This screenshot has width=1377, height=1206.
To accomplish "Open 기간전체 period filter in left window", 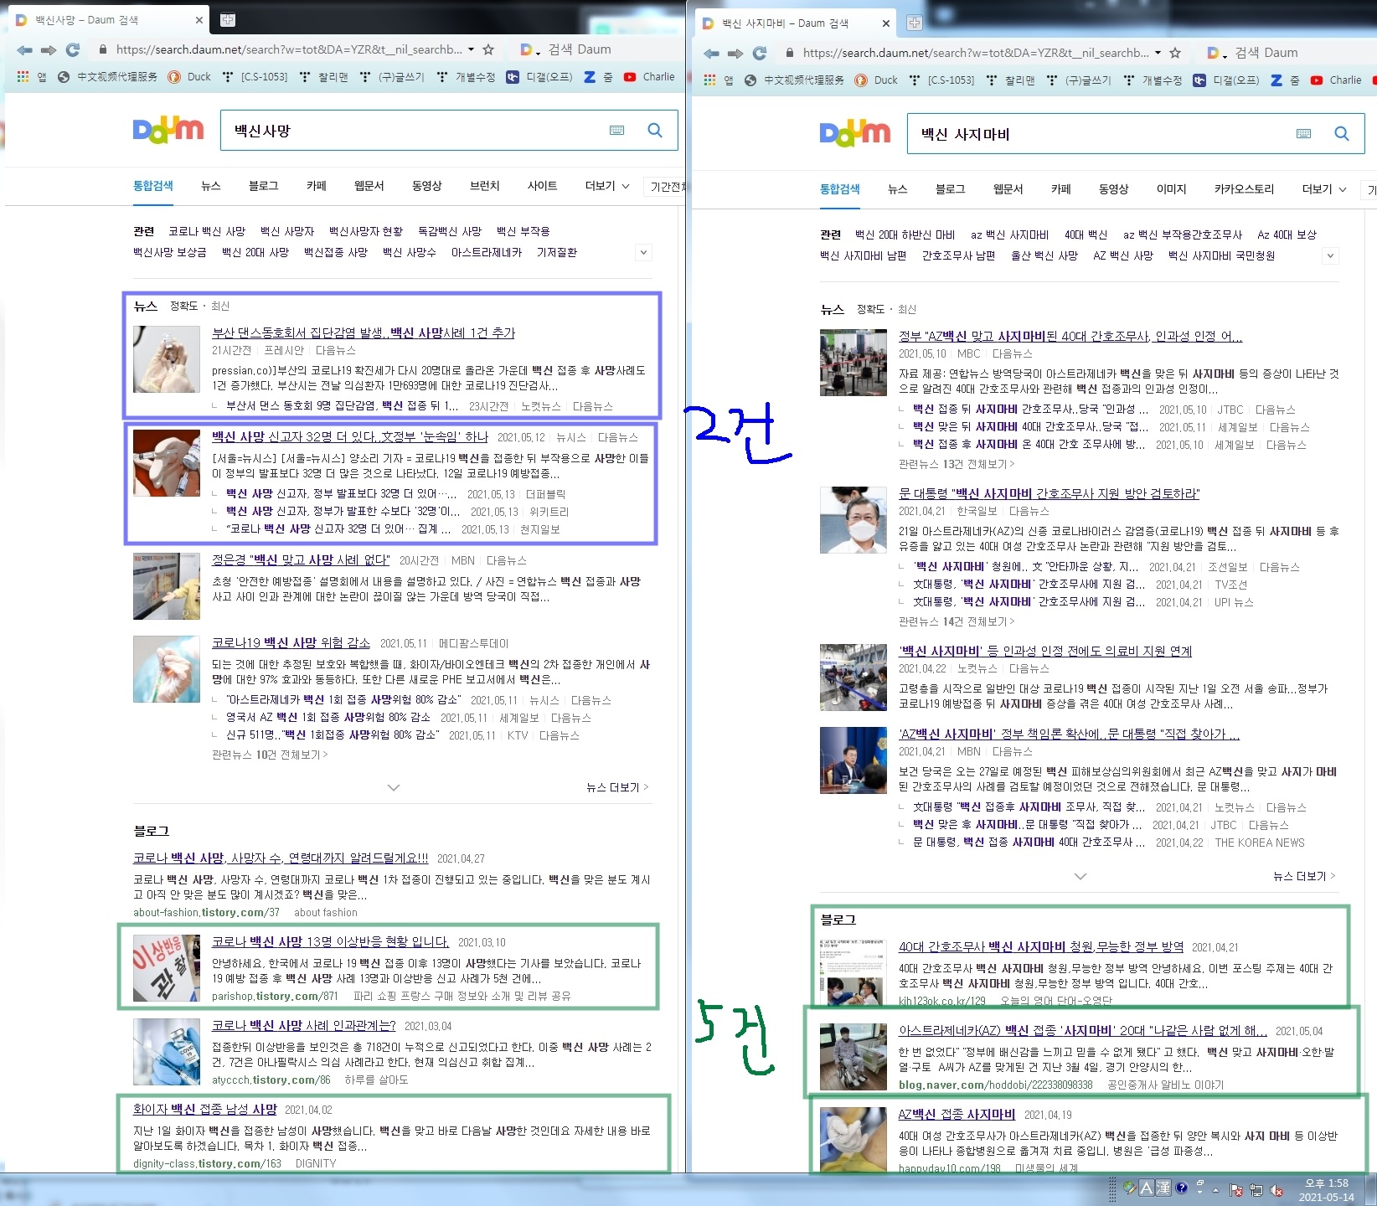I will click(x=667, y=186).
